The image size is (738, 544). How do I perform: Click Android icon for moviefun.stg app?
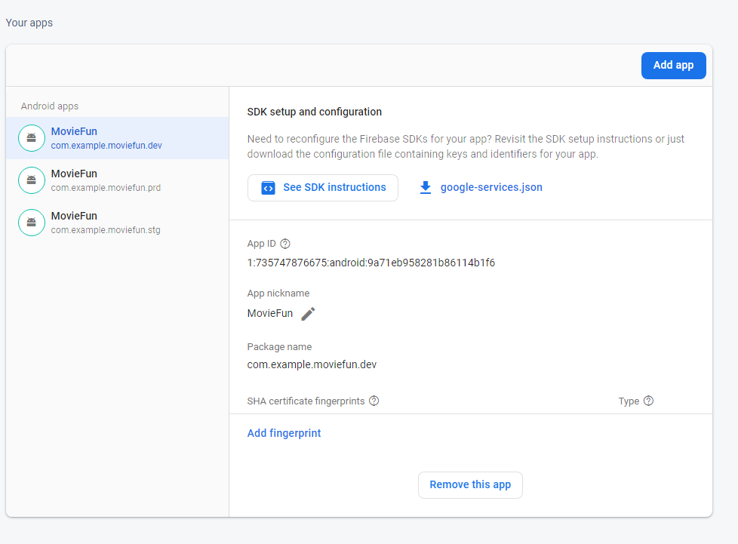31,223
